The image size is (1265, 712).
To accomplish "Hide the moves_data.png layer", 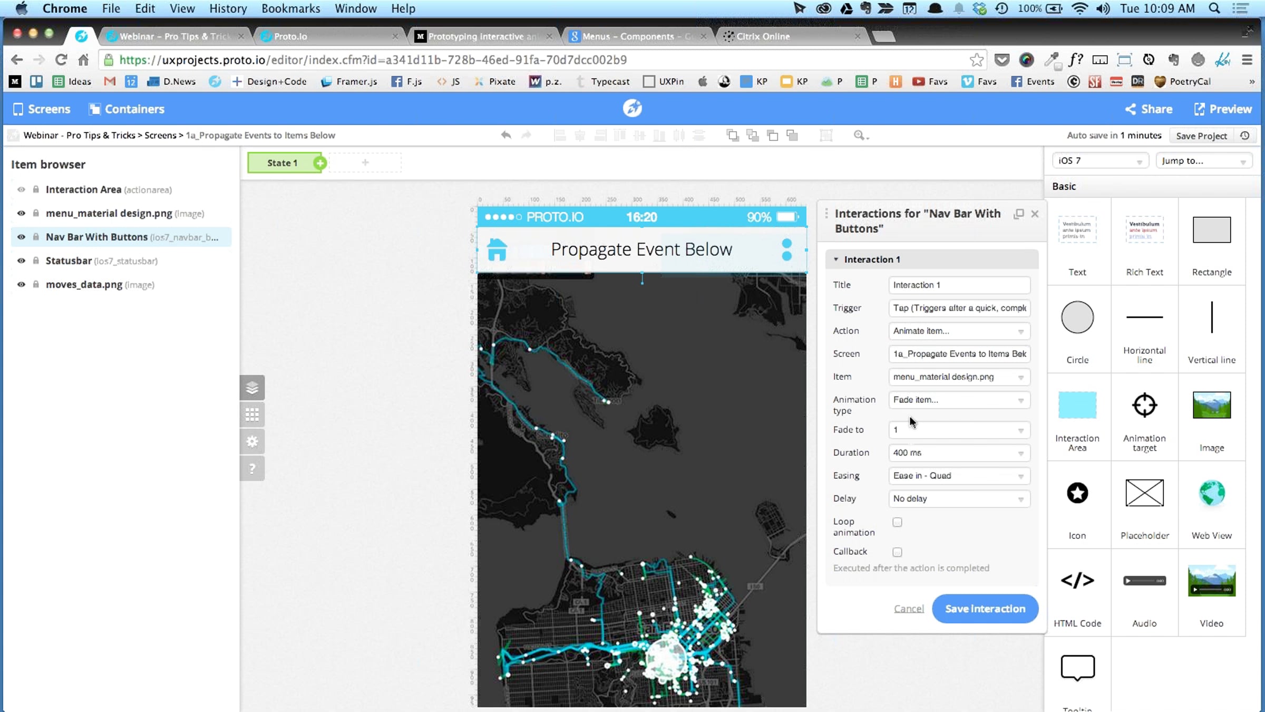I will coord(21,284).
